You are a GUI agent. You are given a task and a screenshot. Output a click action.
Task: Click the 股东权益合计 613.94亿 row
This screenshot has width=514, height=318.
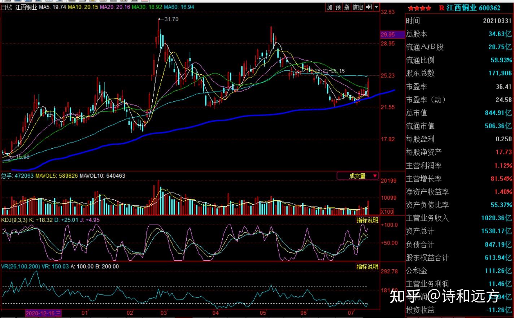click(x=459, y=258)
